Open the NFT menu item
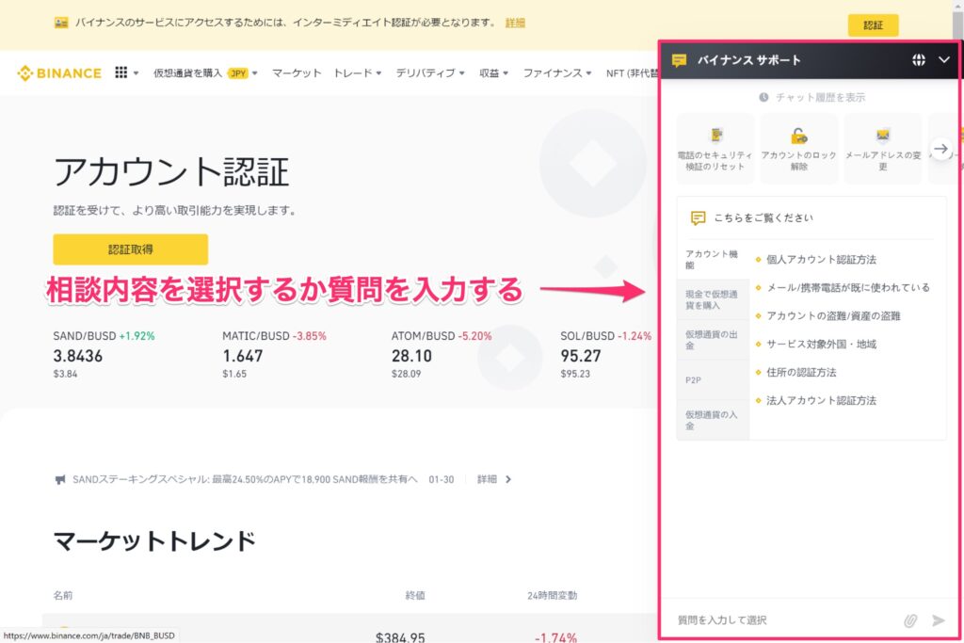Viewport: 964px width, 643px height. tap(632, 73)
